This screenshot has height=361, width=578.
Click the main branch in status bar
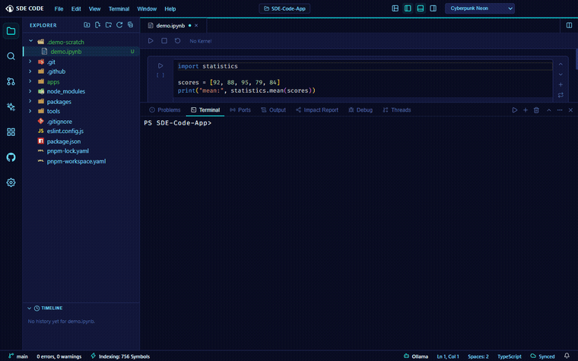[18, 356]
